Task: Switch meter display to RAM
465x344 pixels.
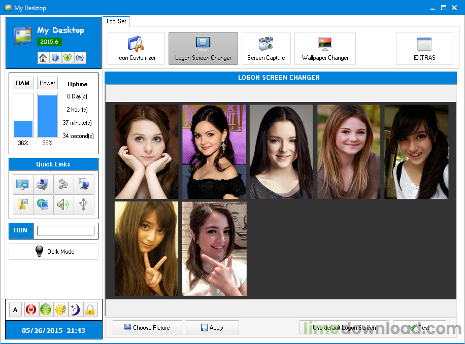Action: tap(23, 83)
